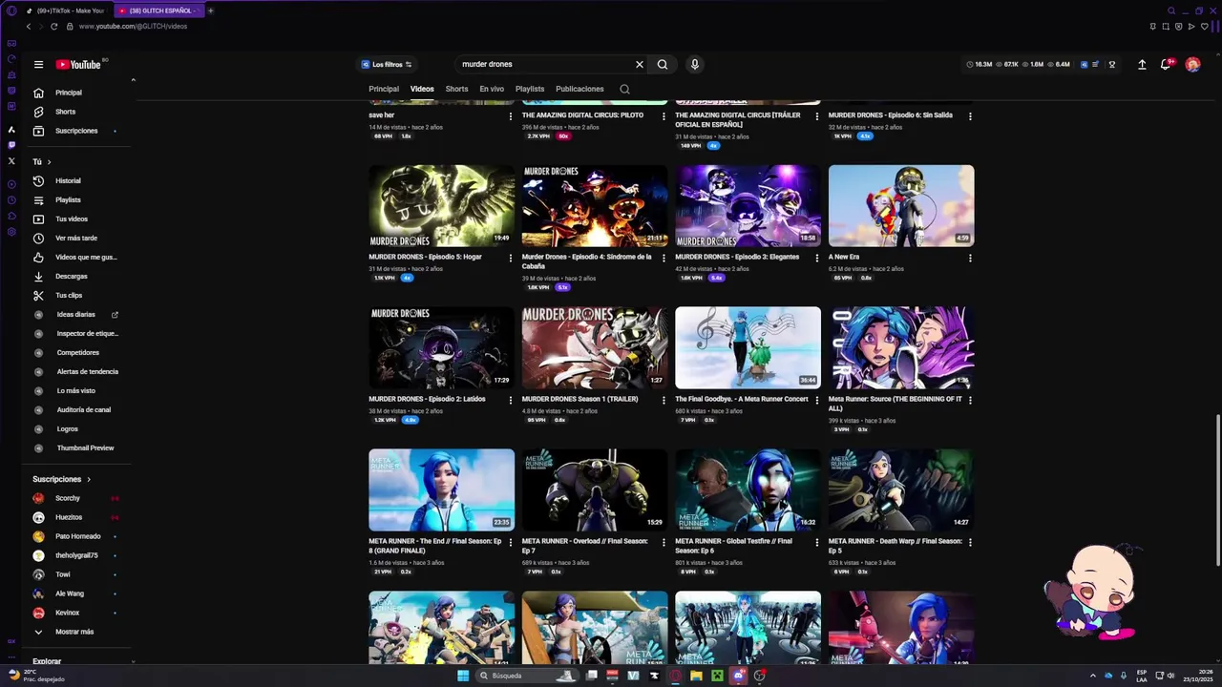
Task: Open the taskbar clock and date
Action: [x=1196, y=676]
